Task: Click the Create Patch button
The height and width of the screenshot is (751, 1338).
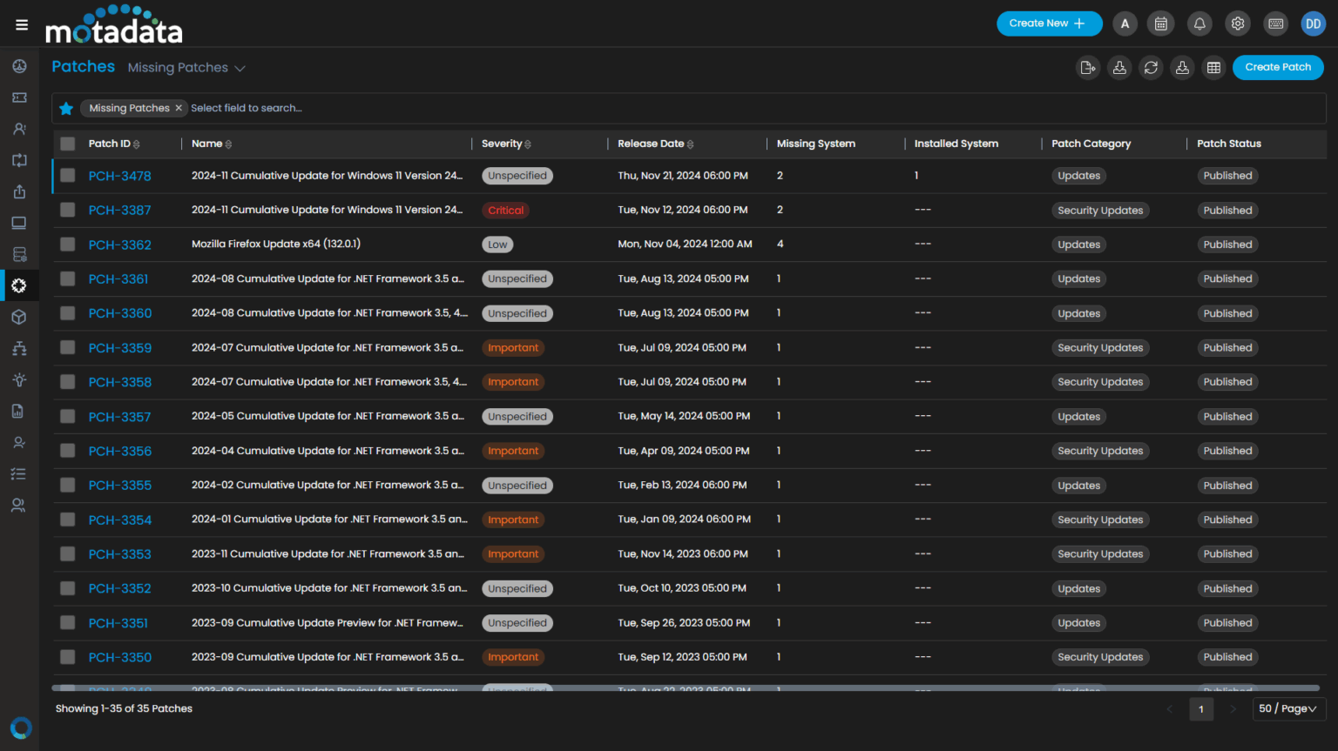Action: [x=1278, y=67]
